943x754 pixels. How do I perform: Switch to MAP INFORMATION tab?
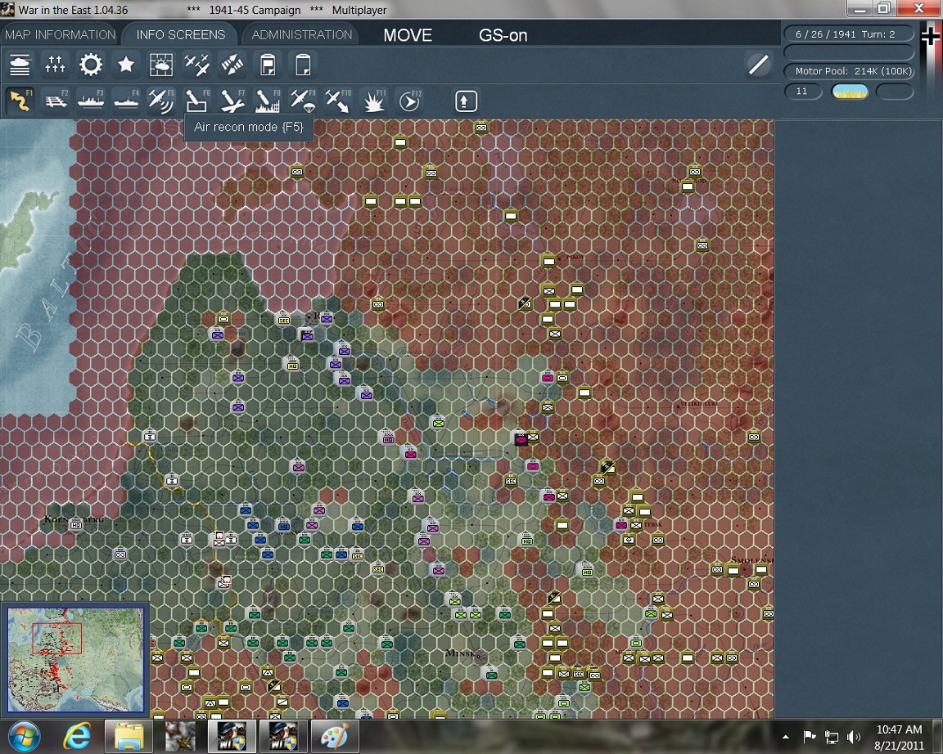(60, 35)
